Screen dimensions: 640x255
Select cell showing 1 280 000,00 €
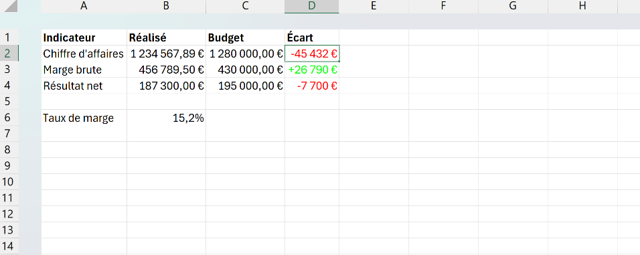(x=245, y=54)
